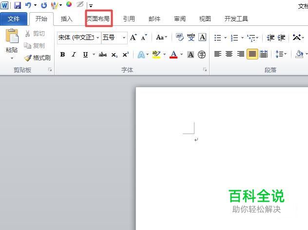Align text right
308x230 pixels.
click(240, 54)
